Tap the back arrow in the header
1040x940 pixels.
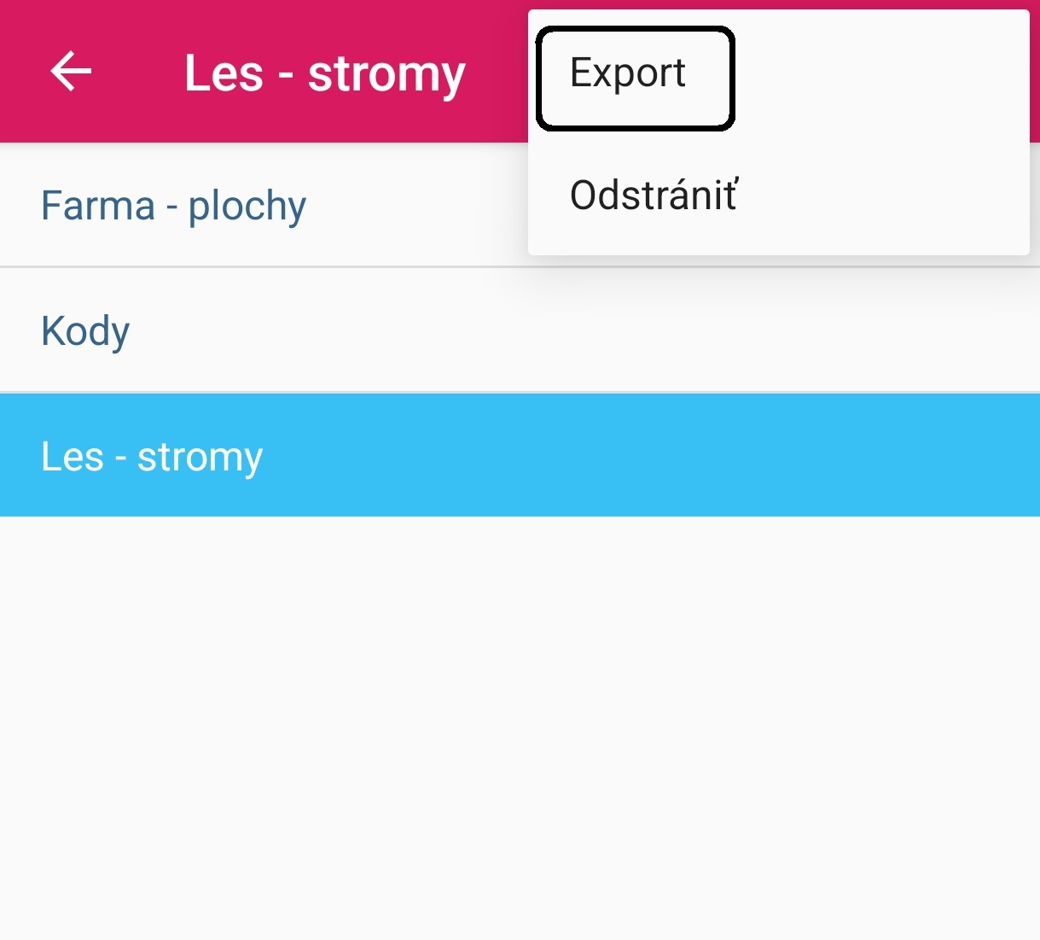click(71, 71)
